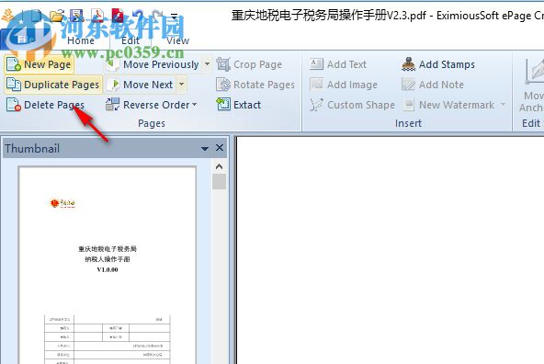The width and height of the screenshot is (544, 364).
Task: Click the white PDF document icon in quick access
Action: pyautogui.click(x=97, y=16)
